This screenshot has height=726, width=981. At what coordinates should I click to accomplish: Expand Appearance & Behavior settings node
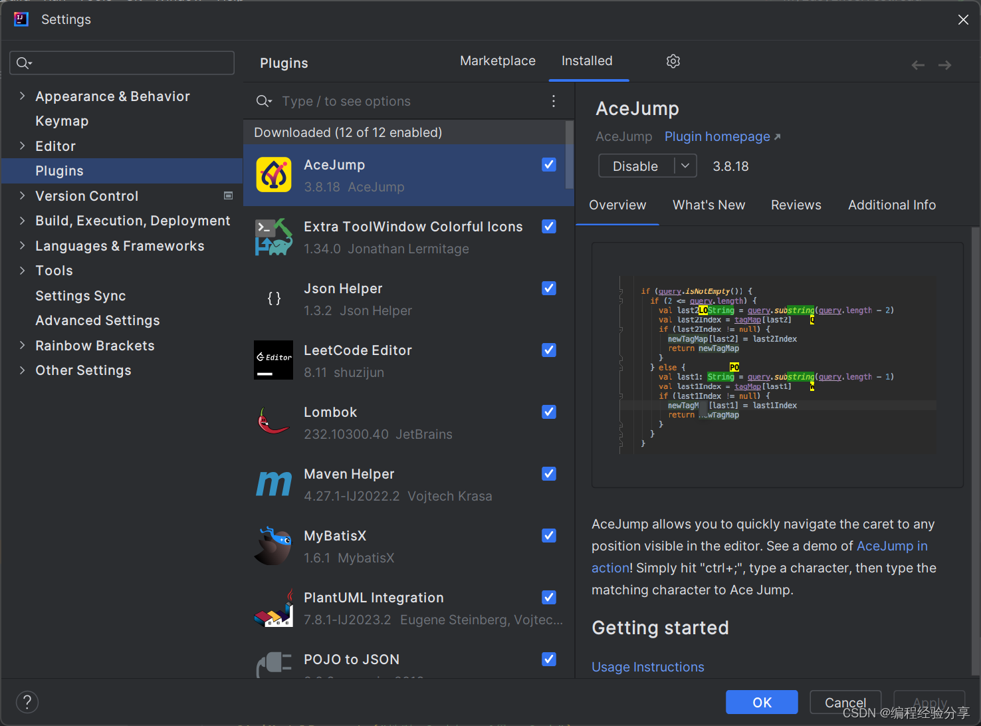(22, 96)
